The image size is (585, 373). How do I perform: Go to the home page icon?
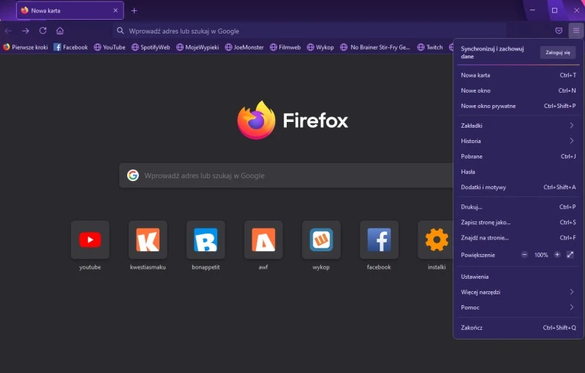[60, 31]
